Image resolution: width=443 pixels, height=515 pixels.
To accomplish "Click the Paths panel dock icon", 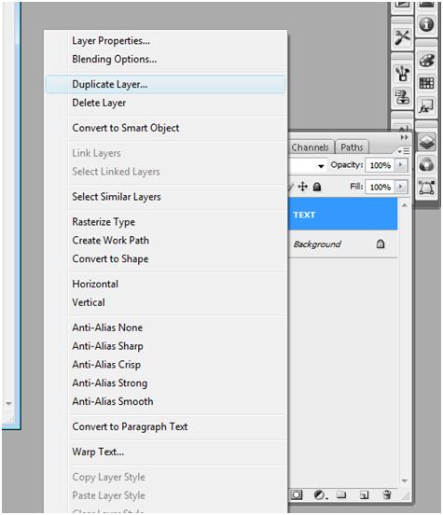I will (426, 188).
